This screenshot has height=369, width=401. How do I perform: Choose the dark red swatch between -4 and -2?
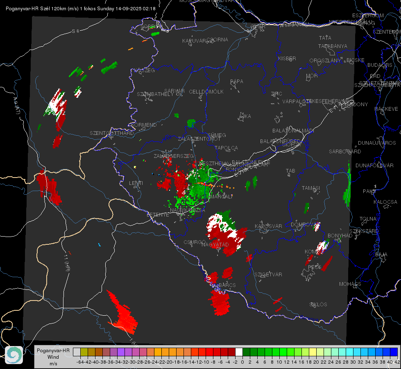232,352
